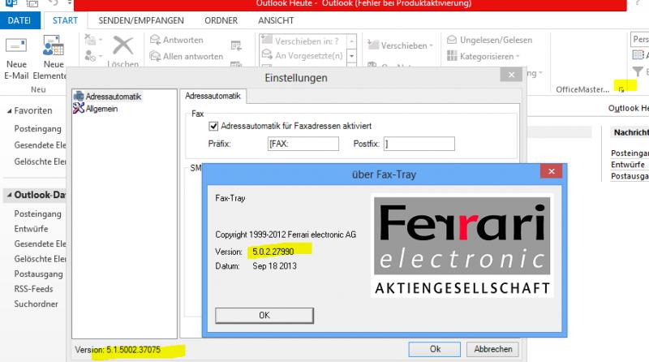Collapse the Favoriten folder group
The image size is (649, 362).
point(9,110)
